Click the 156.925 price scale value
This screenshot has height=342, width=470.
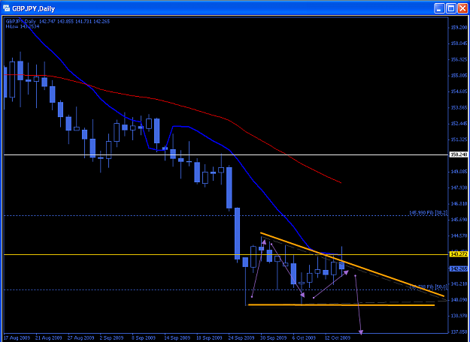(x=459, y=59)
